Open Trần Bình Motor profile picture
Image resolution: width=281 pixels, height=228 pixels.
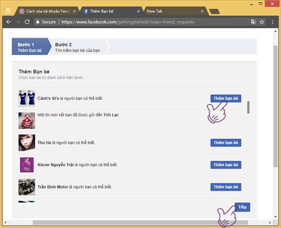[x=27, y=187]
